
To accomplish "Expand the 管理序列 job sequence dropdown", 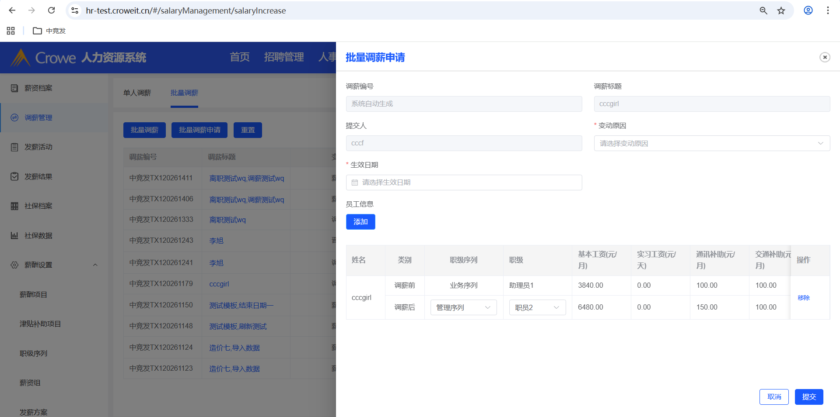I will (463, 307).
